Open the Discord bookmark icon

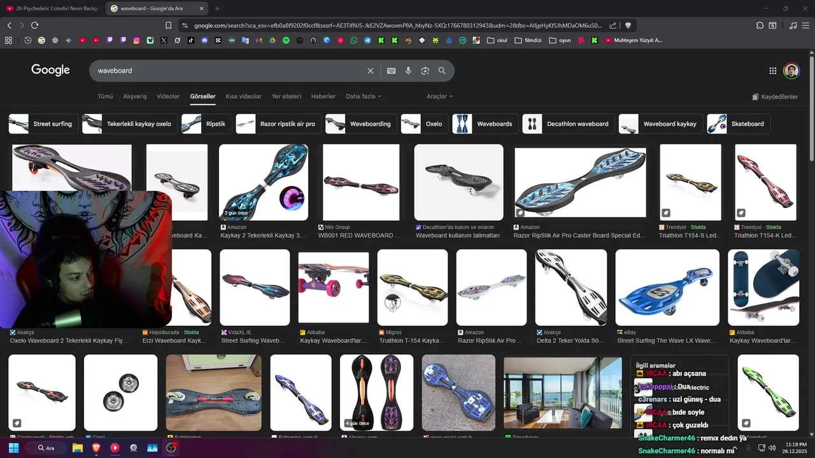click(x=204, y=40)
